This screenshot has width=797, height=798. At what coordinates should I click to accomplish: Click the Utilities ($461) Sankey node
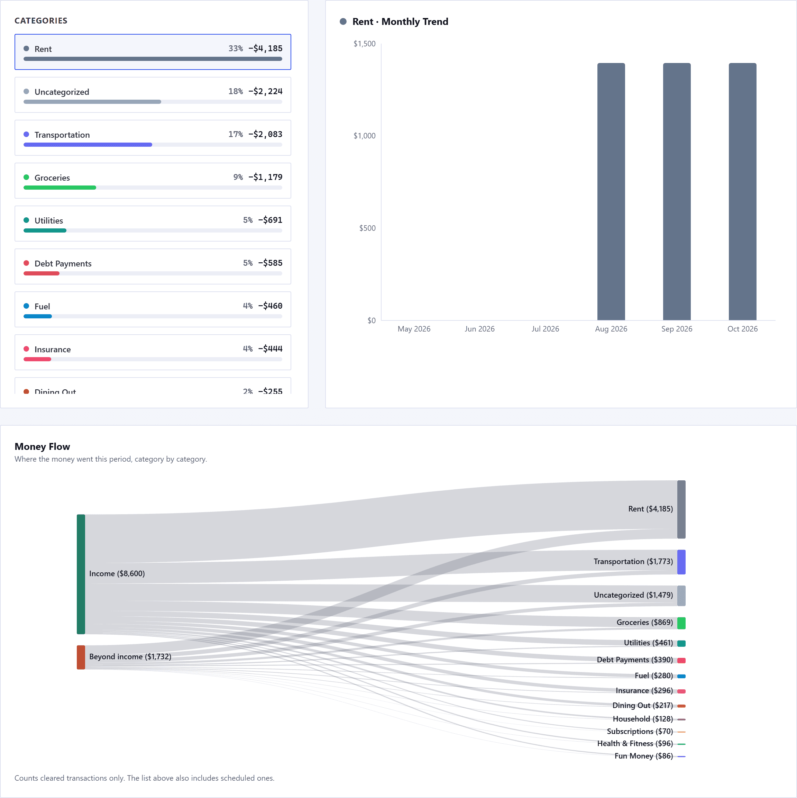[681, 644]
